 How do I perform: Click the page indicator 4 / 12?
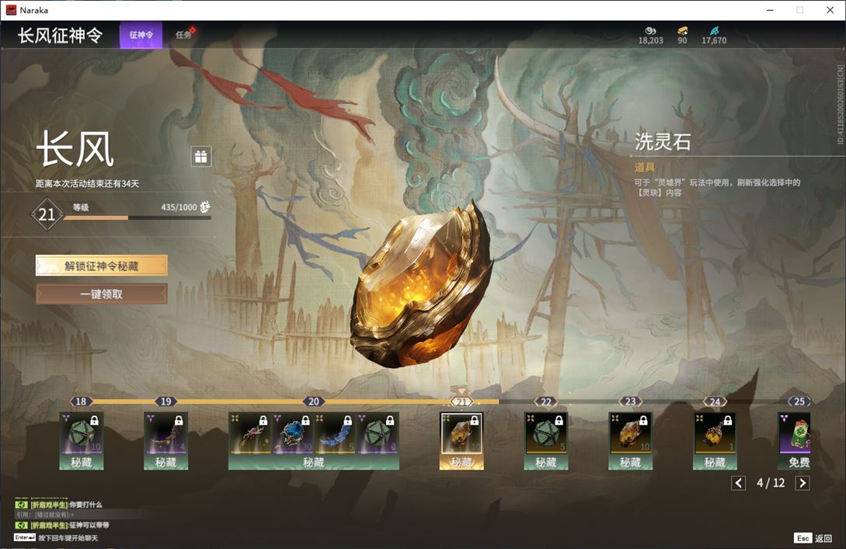(771, 483)
